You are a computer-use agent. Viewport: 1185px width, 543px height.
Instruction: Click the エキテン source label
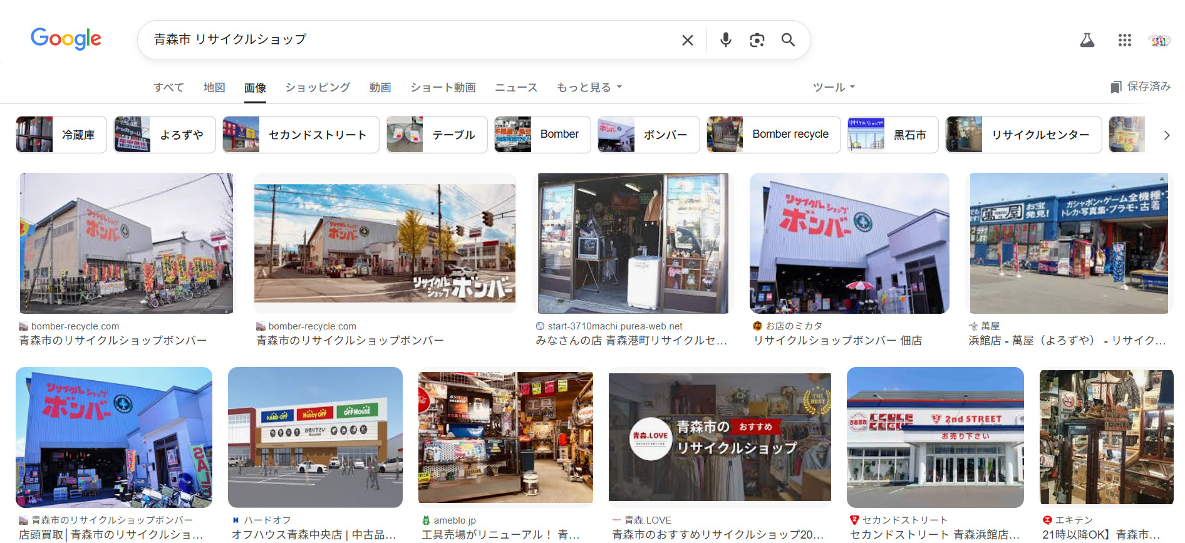[1074, 520]
